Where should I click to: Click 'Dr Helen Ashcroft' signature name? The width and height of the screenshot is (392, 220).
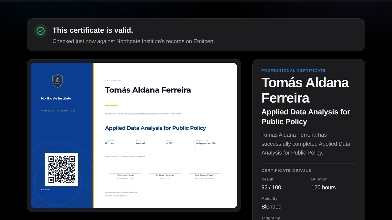coord(165,175)
